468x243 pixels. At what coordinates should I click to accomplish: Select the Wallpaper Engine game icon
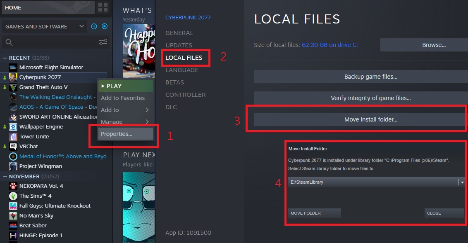coord(13,127)
